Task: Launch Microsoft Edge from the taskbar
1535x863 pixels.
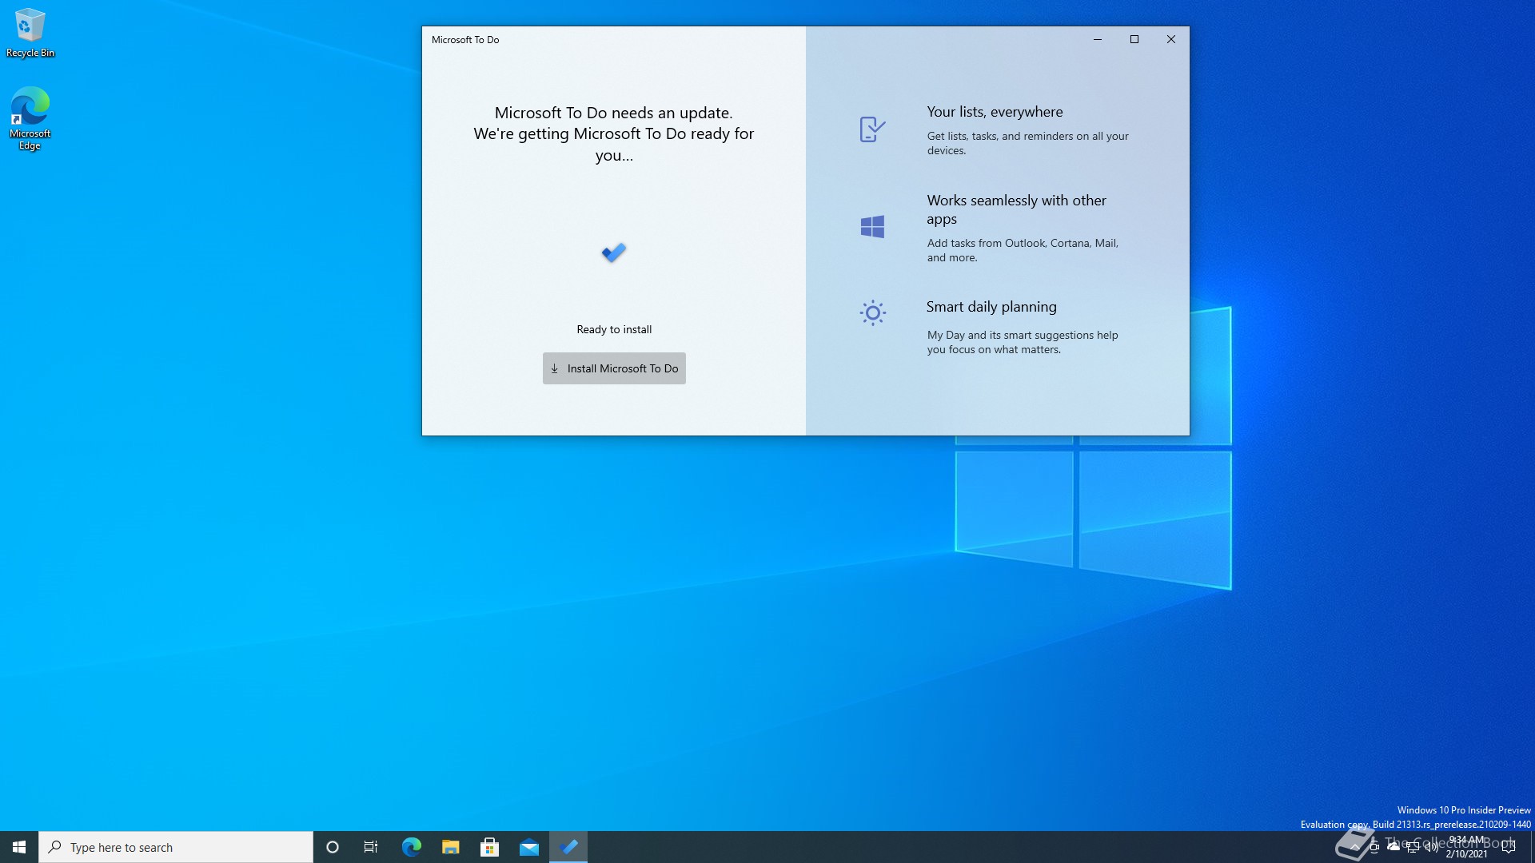Action: (x=411, y=847)
